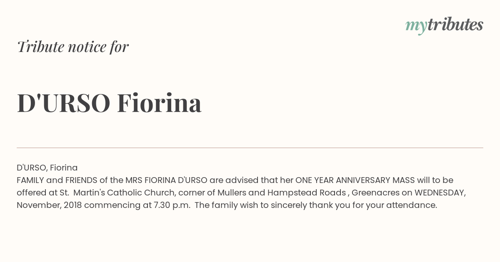Viewport: 500px width, 262px height.
Task: Click the mytributes logo
Action: coord(444,25)
